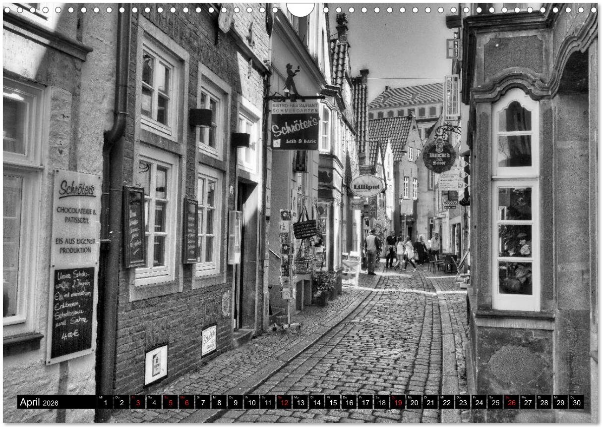
Task: Select Wednesday 1 in the date strip
Action: [x=105, y=402]
